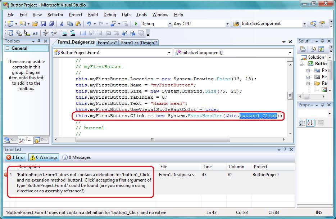
Task: Click the Undo arrow icon
Action: pos(88,24)
